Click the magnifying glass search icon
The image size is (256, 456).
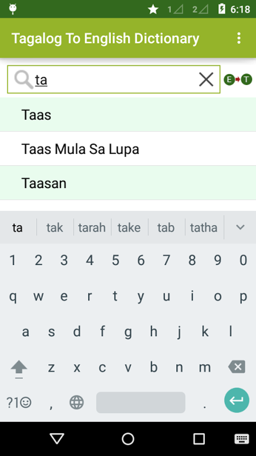coord(23,79)
